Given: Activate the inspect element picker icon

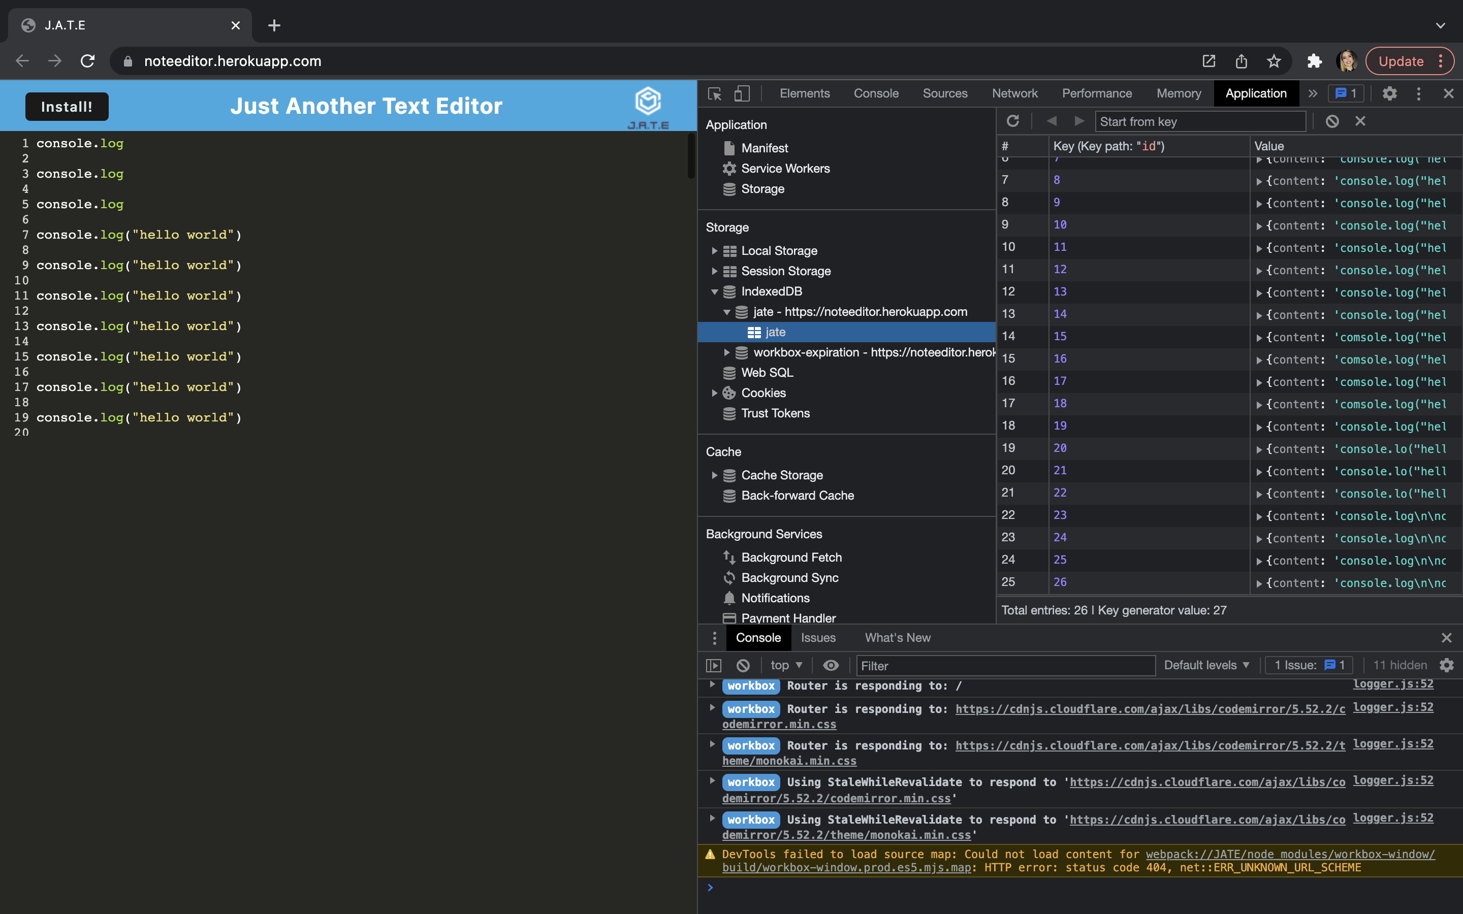Looking at the screenshot, I should 715,94.
